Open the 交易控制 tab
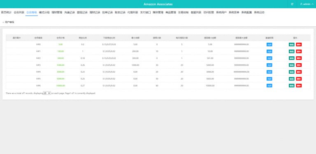Screen dimensions: 316x154 click(184, 12)
